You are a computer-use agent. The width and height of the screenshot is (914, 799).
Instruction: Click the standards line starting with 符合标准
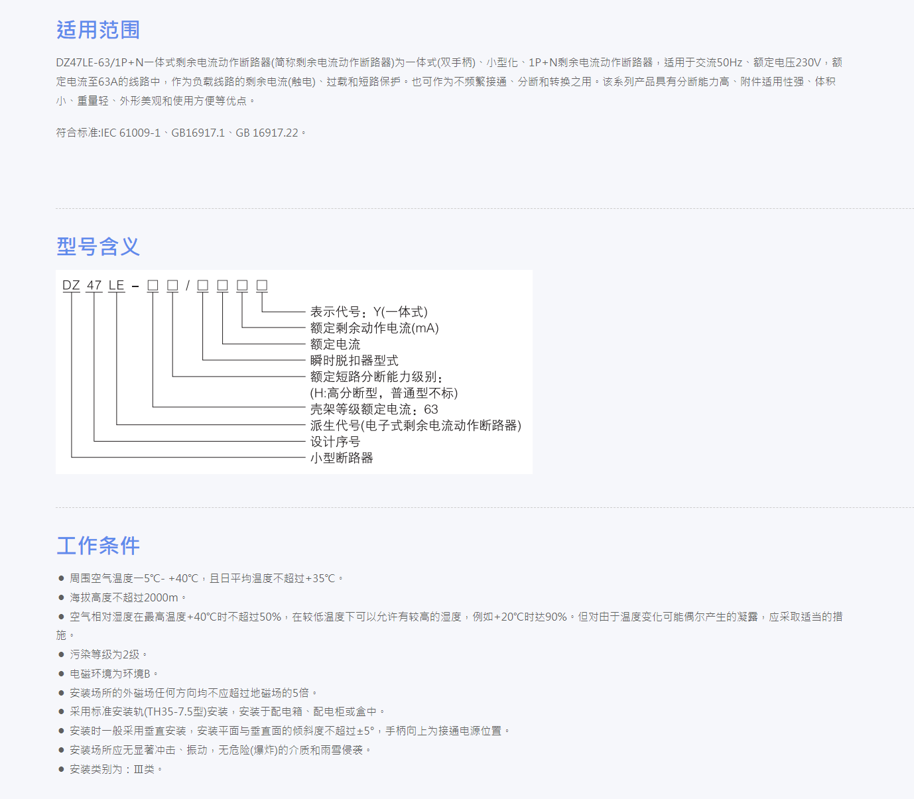click(x=180, y=133)
